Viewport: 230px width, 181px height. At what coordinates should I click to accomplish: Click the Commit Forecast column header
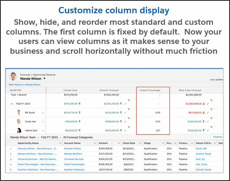(109, 90)
